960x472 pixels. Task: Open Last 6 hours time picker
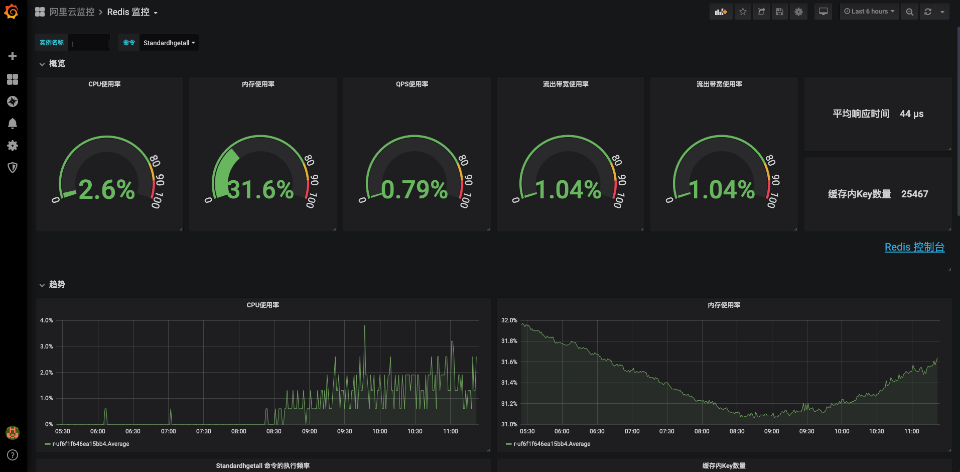pos(869,12)
